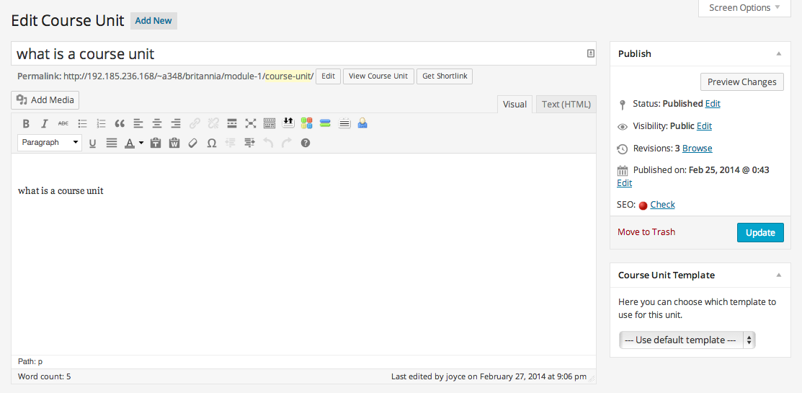Switch to the Visual editor tab
The image size is (802, 393).
(514, 105)
